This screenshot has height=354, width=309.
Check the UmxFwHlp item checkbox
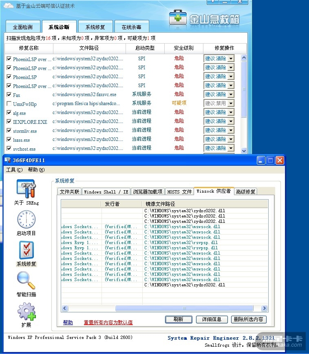(9, 103)
